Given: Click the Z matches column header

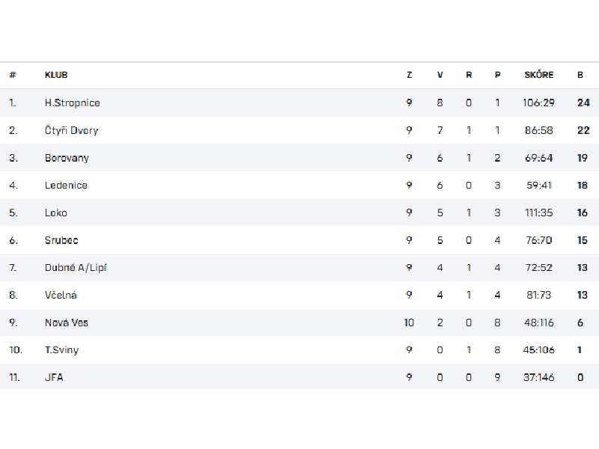Looking at the screenshot, I should [x=410, y=75].
